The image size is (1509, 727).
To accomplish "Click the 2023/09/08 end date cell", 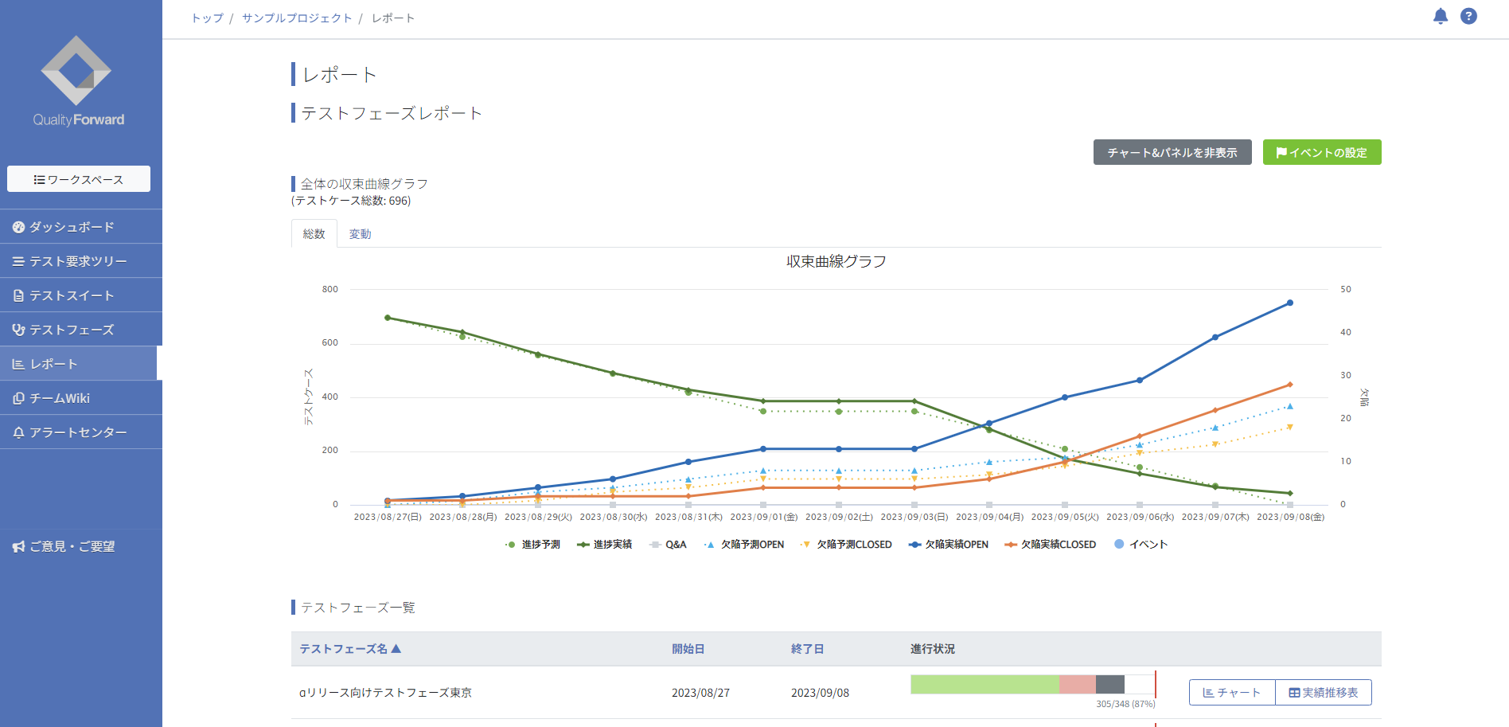I will coord(820,693).
